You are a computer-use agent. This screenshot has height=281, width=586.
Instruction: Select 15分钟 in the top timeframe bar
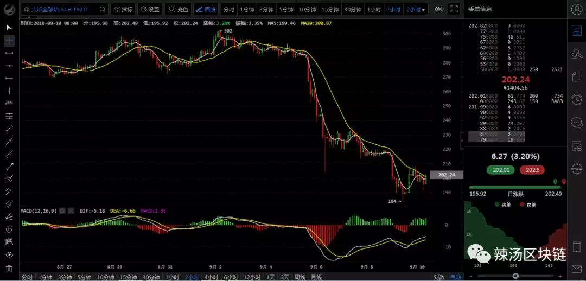click(x=330, y=9)
